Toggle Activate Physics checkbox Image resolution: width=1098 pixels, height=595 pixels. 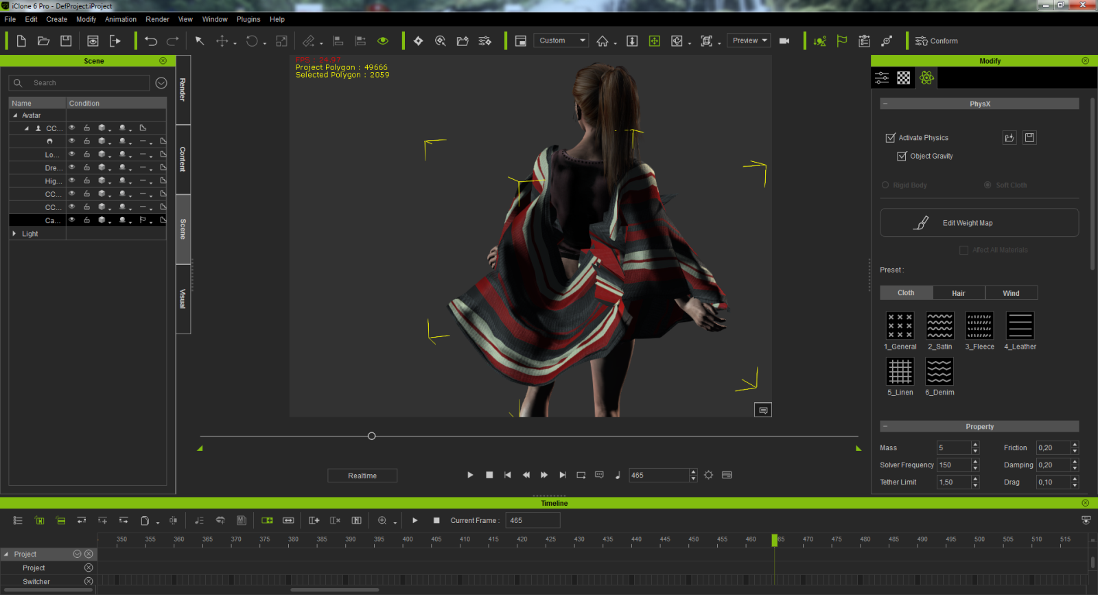pyautogui.click(x=890, y=138)
